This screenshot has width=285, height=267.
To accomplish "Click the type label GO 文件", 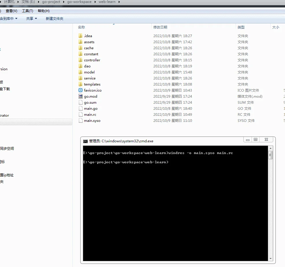I will click(x=245, y=108).
